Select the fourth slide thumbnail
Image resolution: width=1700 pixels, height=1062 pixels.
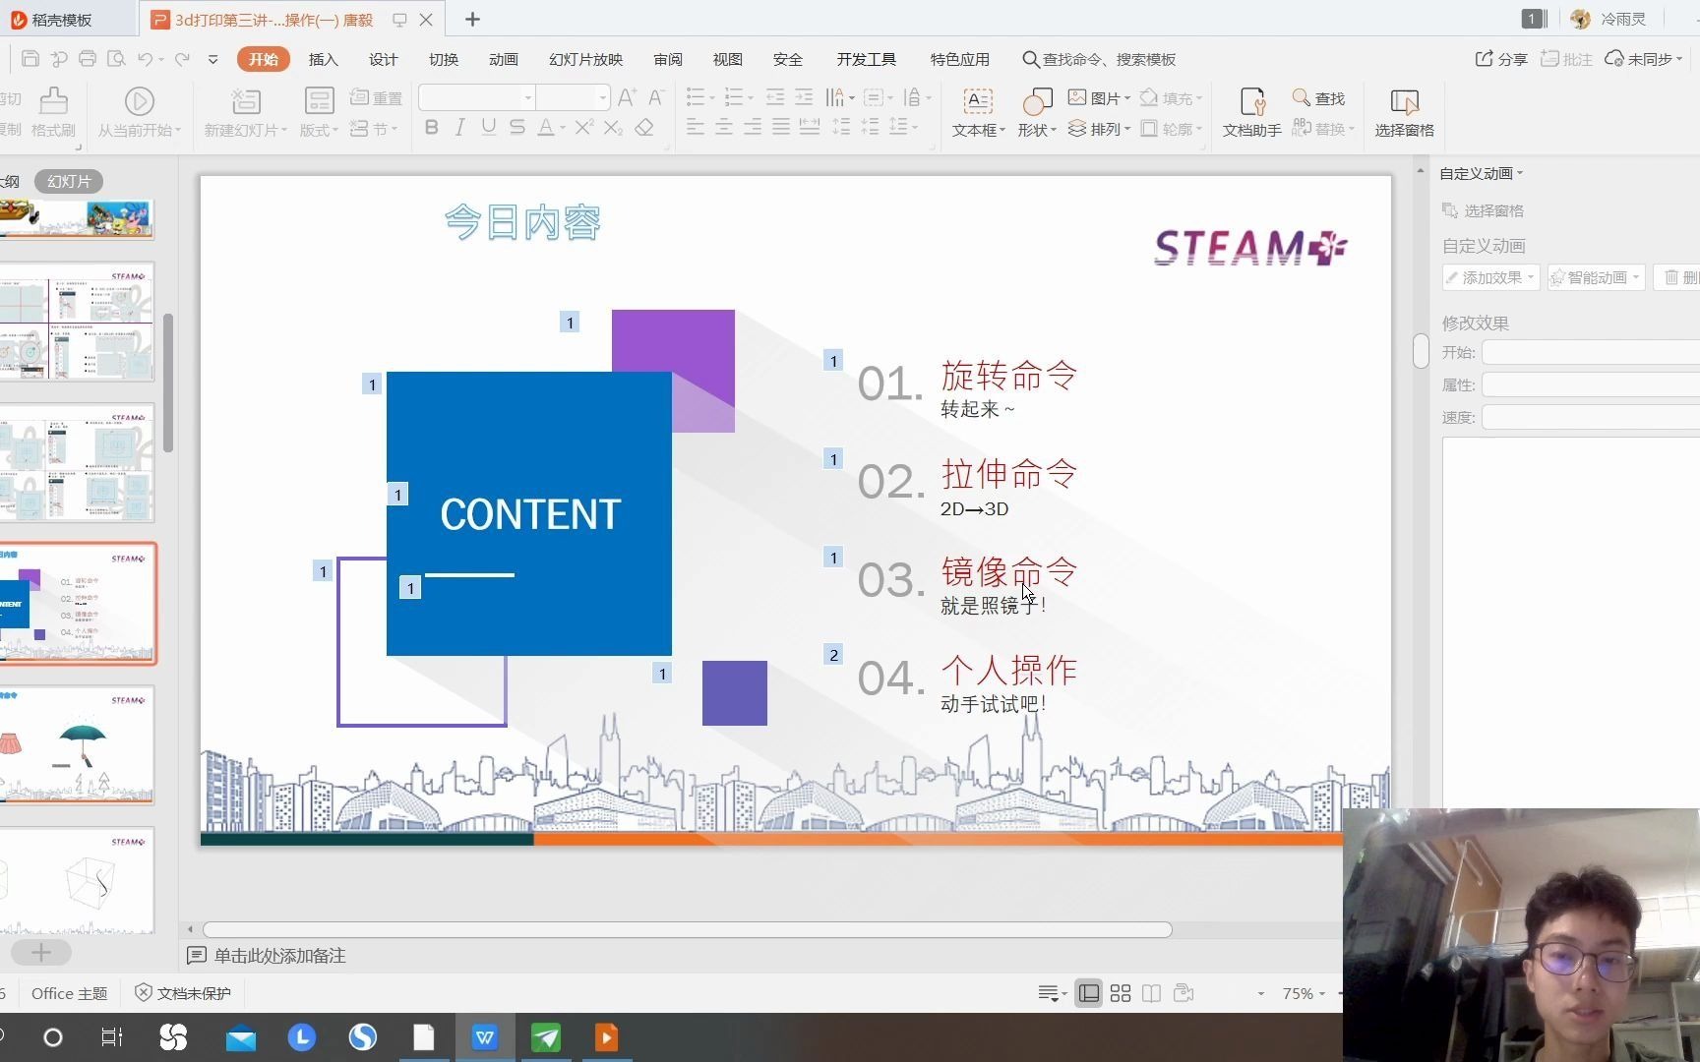(x=79, y=602)
